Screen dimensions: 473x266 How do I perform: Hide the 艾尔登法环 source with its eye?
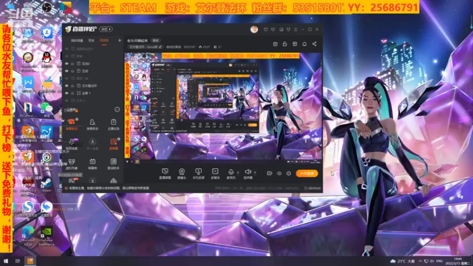point(67,86)
